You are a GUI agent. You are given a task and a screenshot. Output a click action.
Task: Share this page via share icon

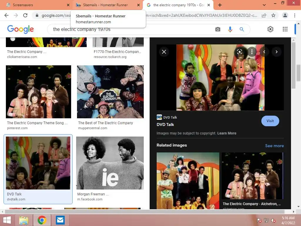[264, 15]
